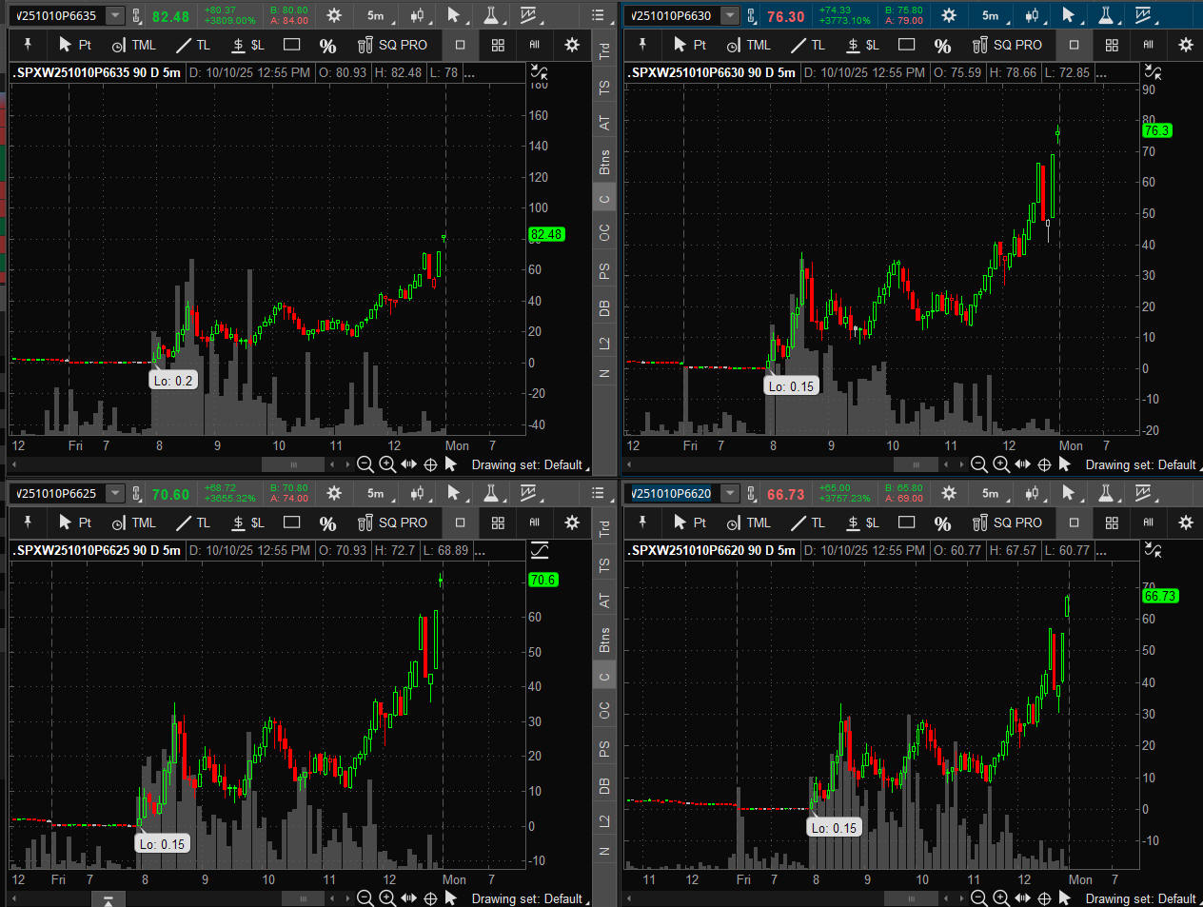Select percent (%) drawing tool in P6620 chart

(942, 523)
